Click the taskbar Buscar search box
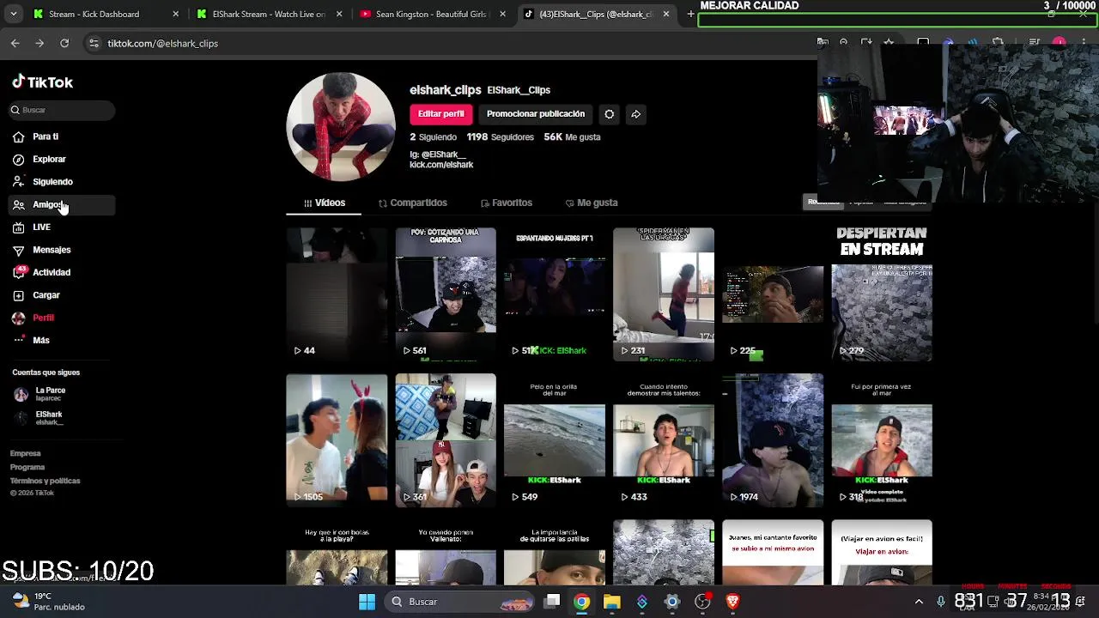Viewport: 1099px width, 618px height. click(460, 602)
